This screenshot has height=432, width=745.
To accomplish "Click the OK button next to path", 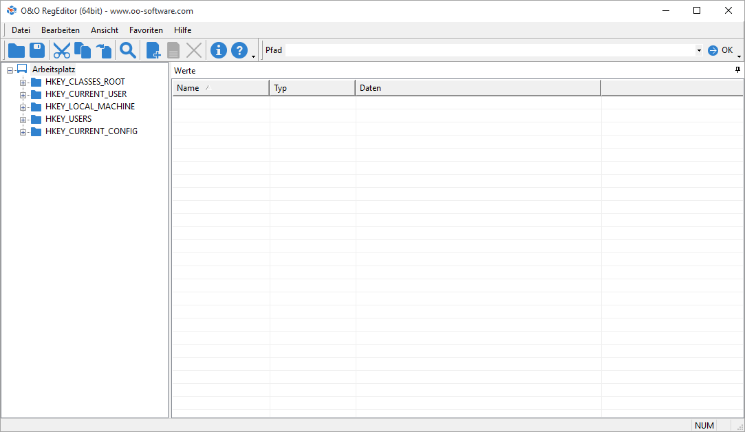I will pos(720,50).
